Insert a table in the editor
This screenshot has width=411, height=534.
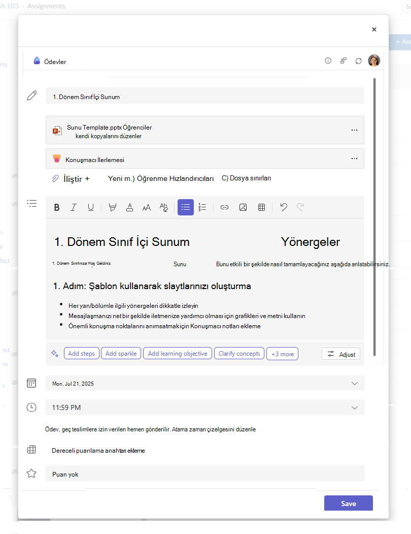click(x=262, y=207)
